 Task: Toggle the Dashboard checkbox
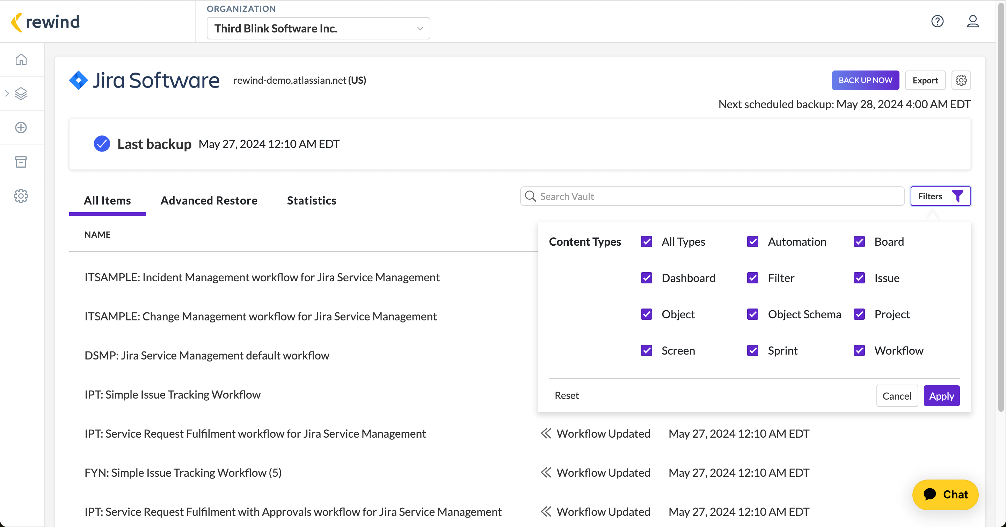coord(646,278)
